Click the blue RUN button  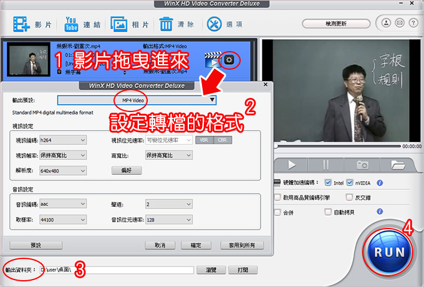[x=389, y=252]
